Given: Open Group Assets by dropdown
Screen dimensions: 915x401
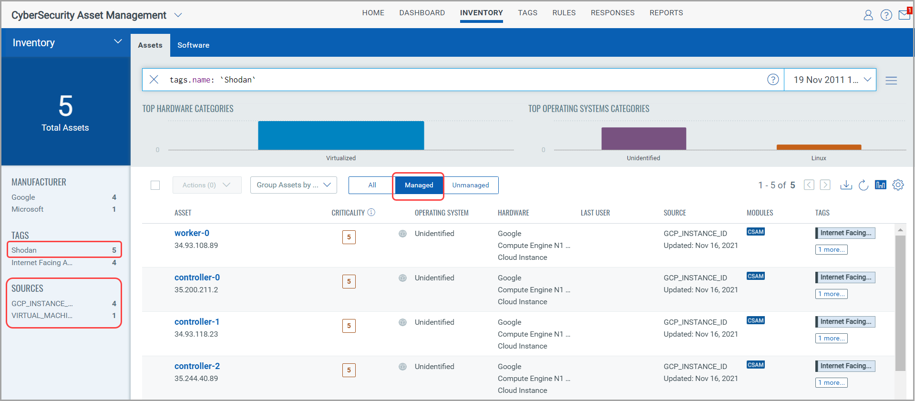Looking at the screenshot, I should 294,185.
